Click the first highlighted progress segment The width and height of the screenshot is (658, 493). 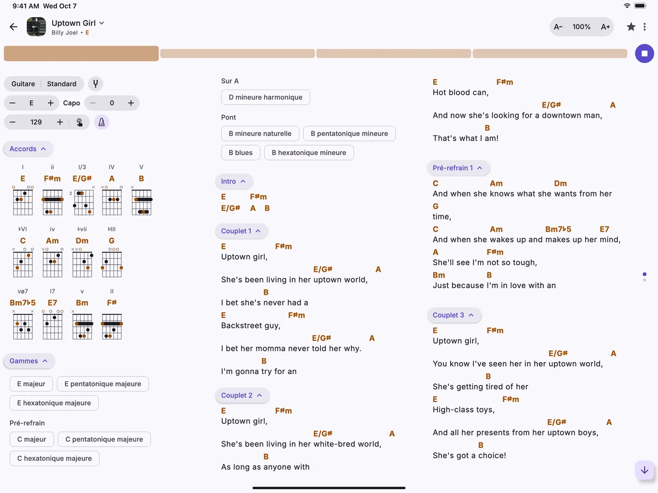[x=81, y=54]
